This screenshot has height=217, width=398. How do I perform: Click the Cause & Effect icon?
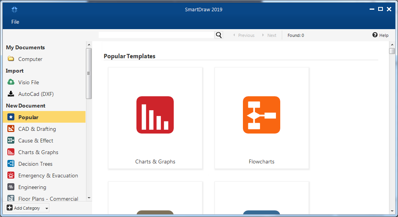coord(11,141)
